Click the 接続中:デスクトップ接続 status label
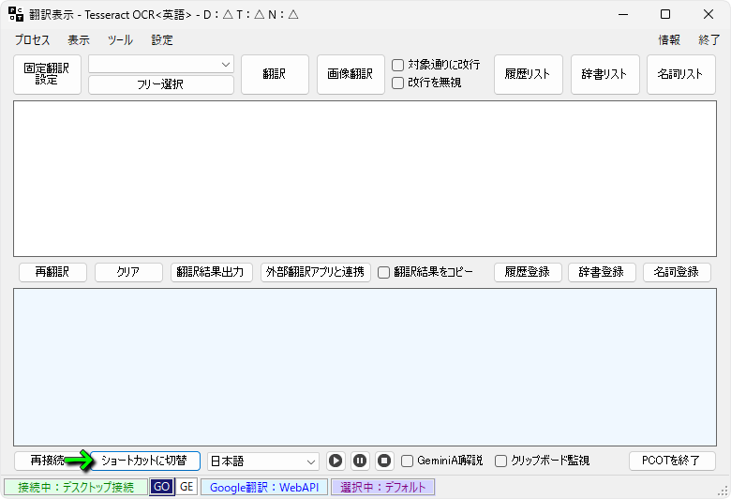Screen dimensions: 731x499 point(76,487)
